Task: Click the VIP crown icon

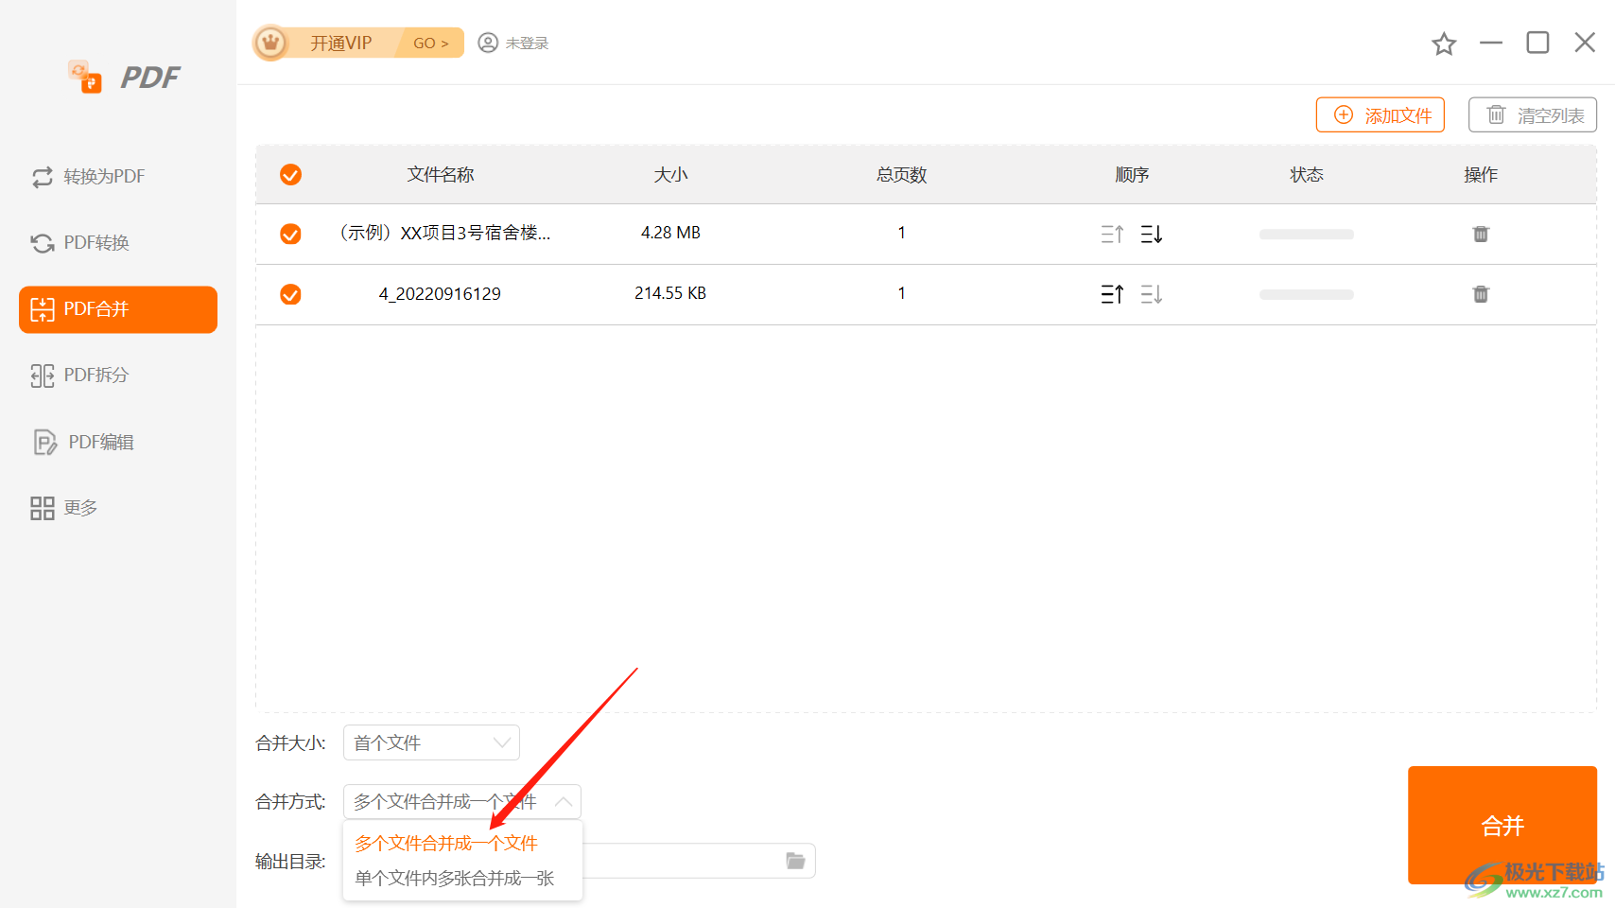Action: pyautogui.click(x=271, y=43)
